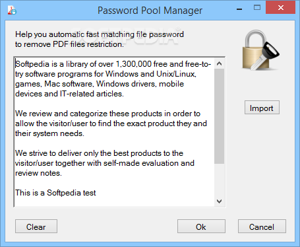Place cursor in "We strive to deliver" line
The image size is (300, 247).
99,153
